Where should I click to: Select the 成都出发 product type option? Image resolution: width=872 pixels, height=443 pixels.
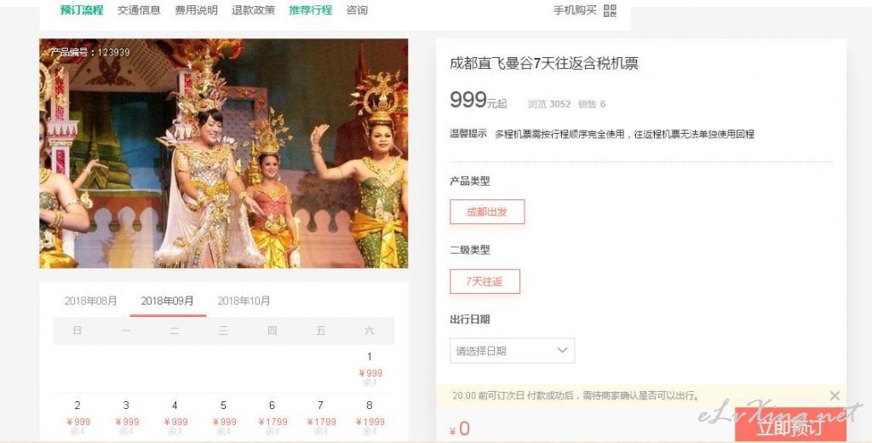click(x=487, y=212)
